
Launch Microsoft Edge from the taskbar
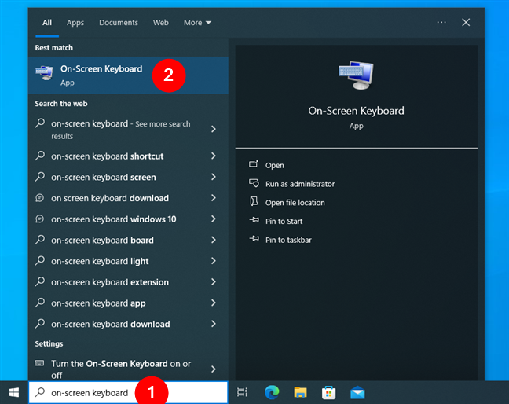[272, 392]
